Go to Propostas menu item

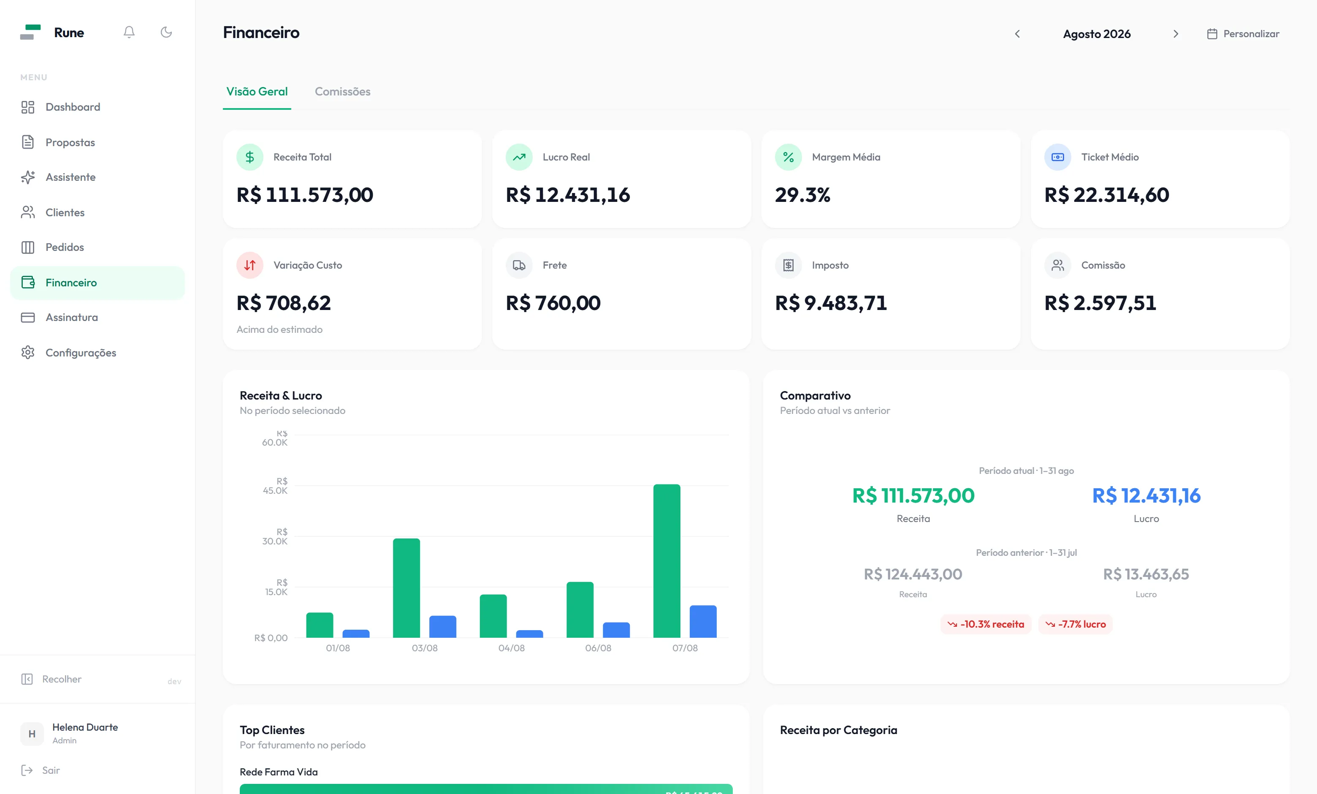point(97,142)
